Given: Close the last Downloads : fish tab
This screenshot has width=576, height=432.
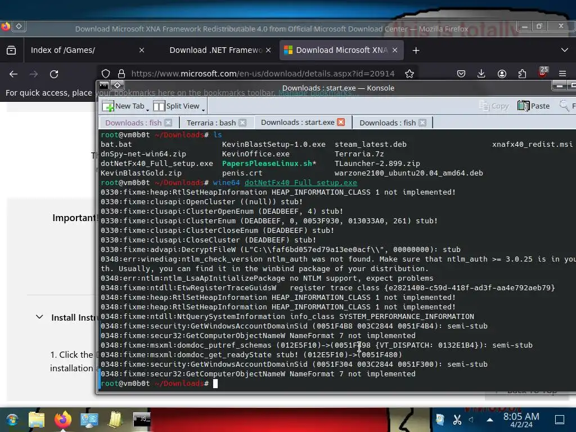Looking at the screenshot, I should (x=422, y=123).
